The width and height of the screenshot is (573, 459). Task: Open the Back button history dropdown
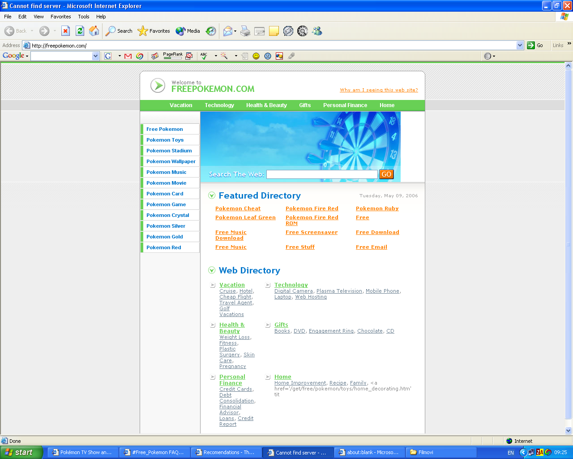coord(32,31)
